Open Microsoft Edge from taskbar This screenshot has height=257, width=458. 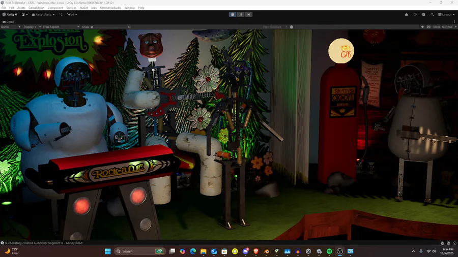(193, 251)
